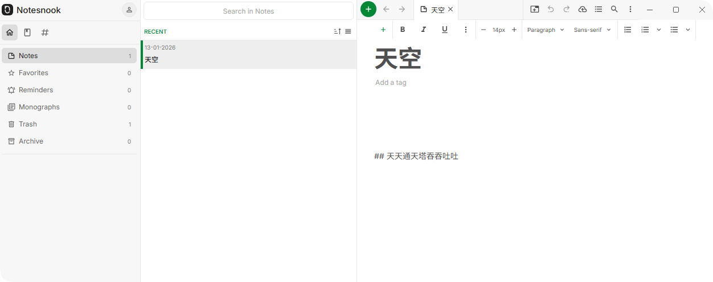Decrease the font size
The width and height of the screenshot is (713, 282).
(x=483, y=30)
